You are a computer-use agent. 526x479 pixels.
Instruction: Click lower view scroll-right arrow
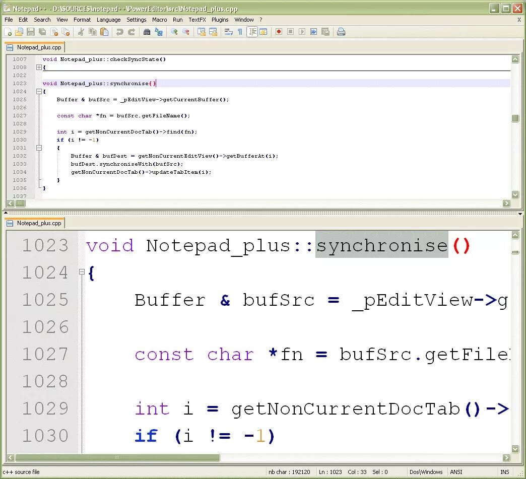click(506, 457)
